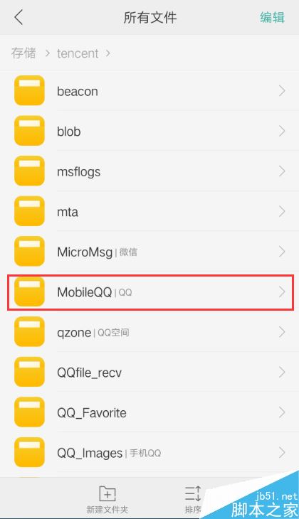Click the QQ_Favorite row chevron
The image size is (299, 519).
point(282,412)
